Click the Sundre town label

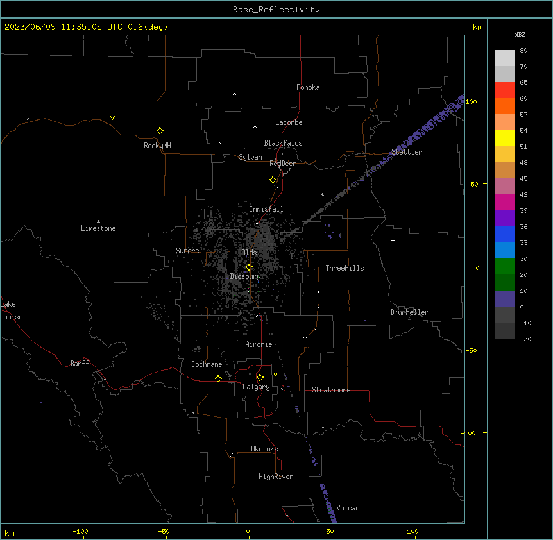187,251
